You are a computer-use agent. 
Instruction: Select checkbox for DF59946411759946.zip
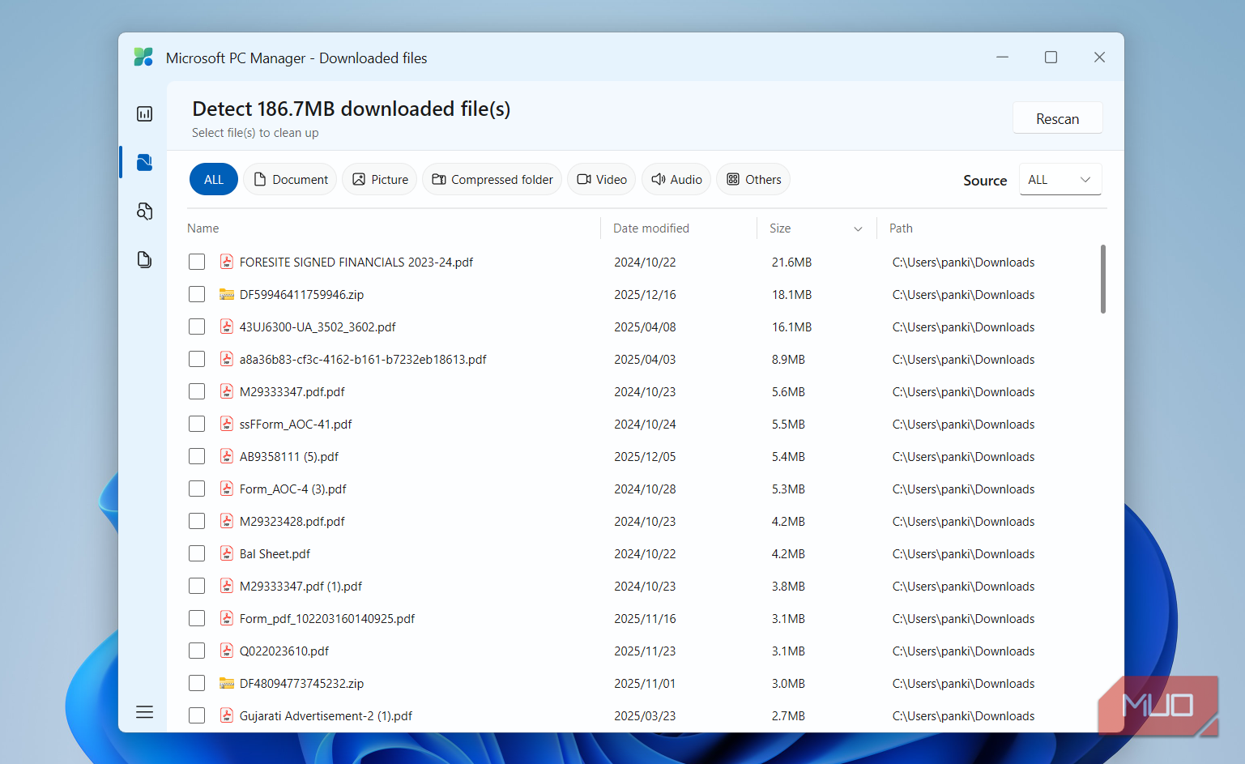197,294
